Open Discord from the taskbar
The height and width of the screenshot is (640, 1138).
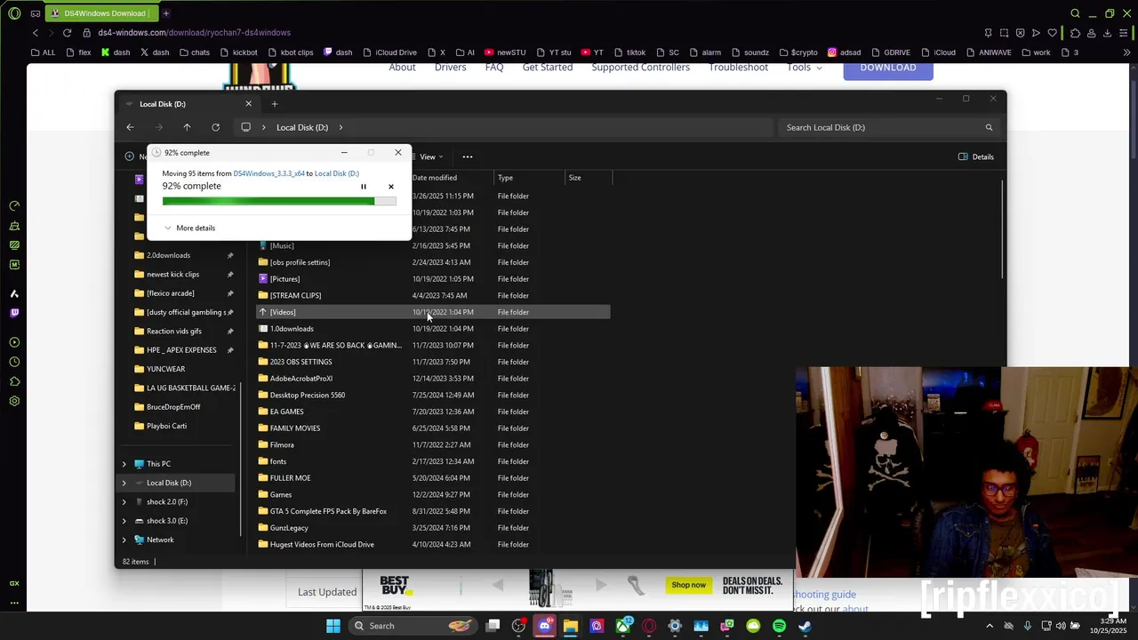[545, 626]
